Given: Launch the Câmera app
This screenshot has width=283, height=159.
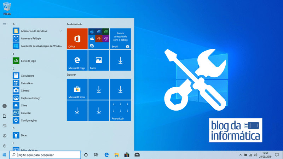Looking at the screenshot, I should pos(37,90).
